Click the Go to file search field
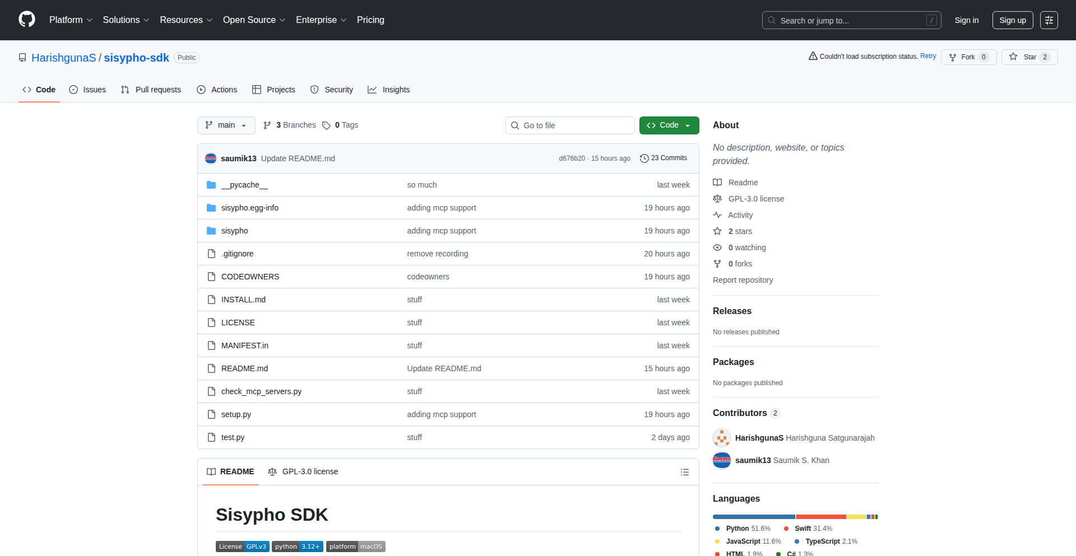1076x556 pixels. pos(570,125)
